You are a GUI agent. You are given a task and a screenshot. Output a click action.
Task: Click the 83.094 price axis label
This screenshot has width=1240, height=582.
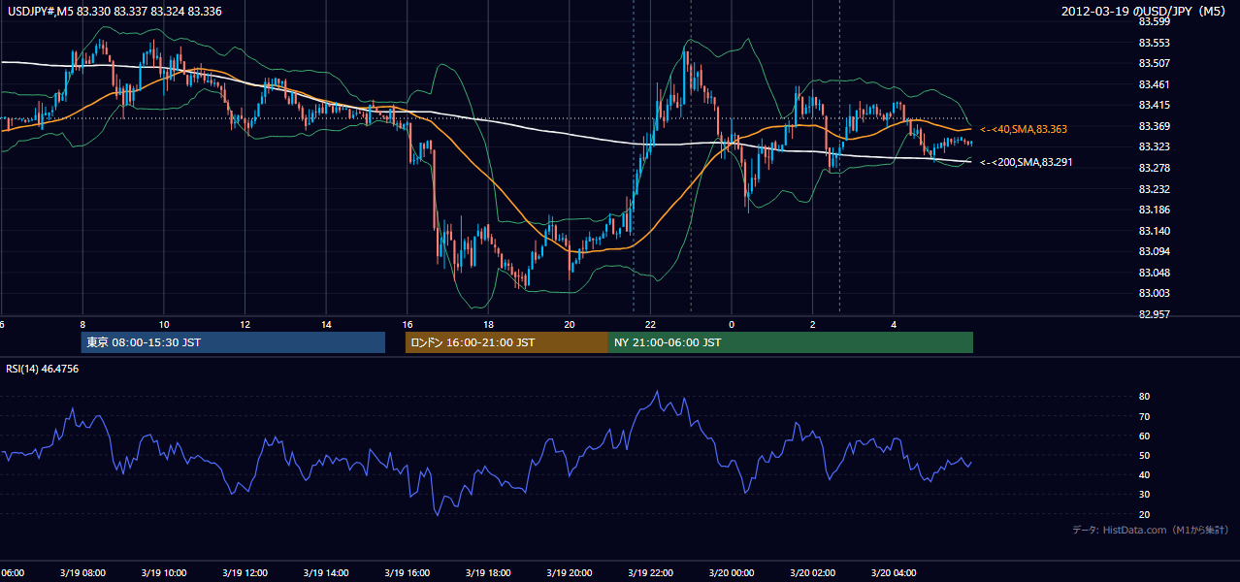coord(1154,252)
